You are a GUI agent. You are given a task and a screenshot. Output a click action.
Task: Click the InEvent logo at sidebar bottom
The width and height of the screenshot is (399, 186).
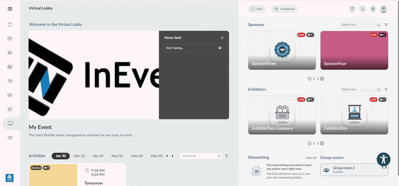click(9, 178)
